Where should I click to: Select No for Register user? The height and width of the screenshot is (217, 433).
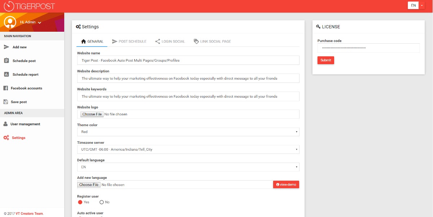click(101, 202)
